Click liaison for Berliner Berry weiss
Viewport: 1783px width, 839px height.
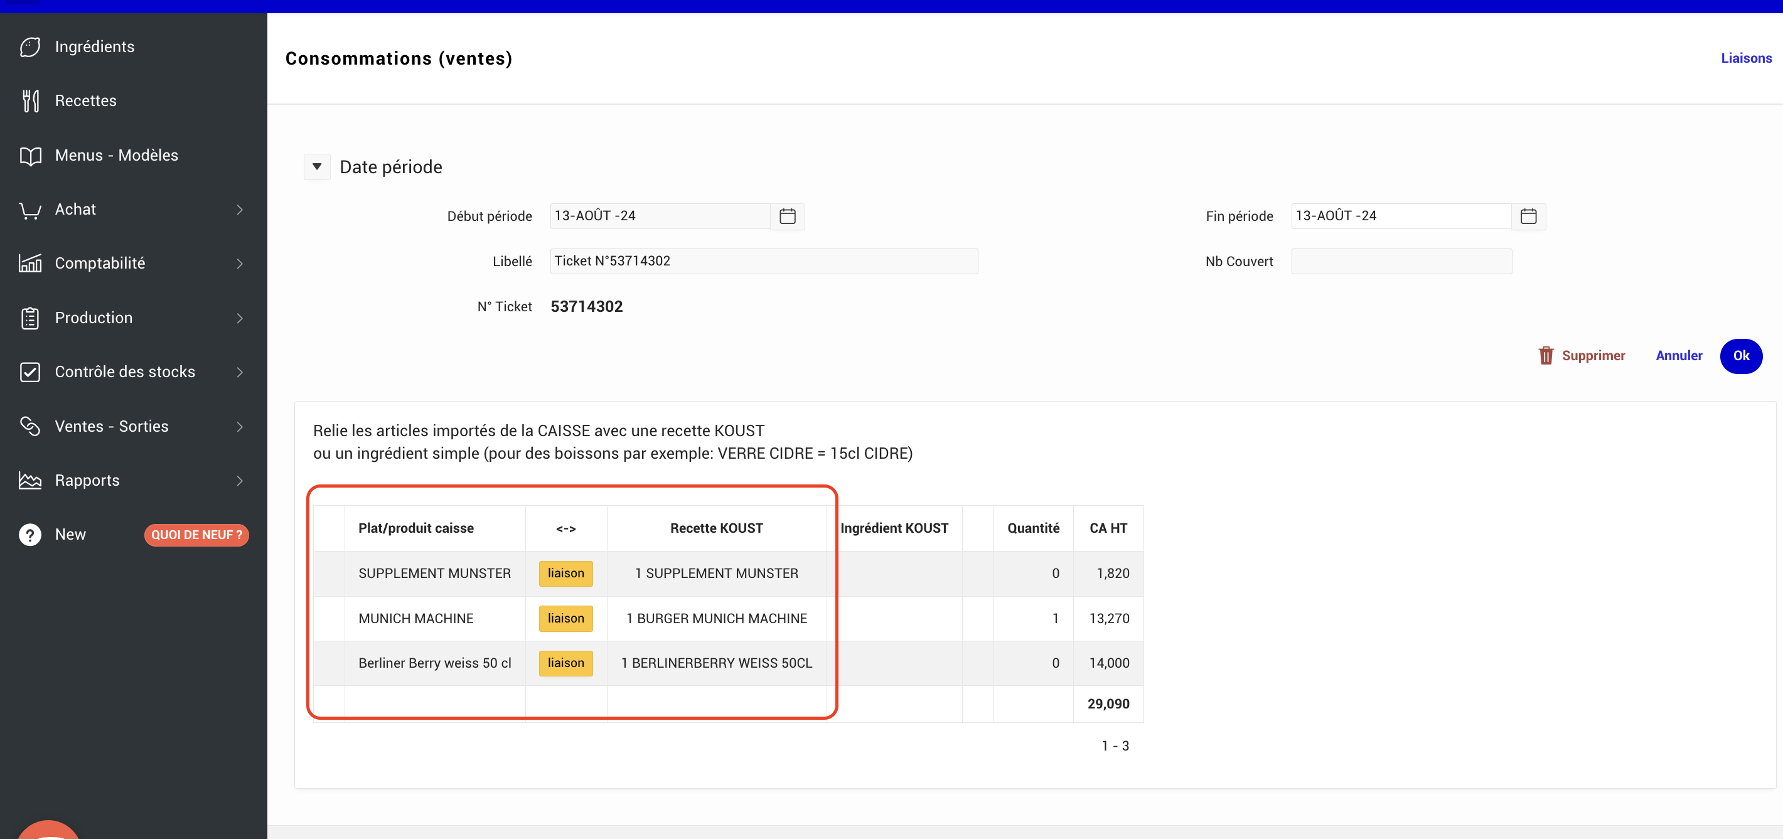tap(565, 663)
